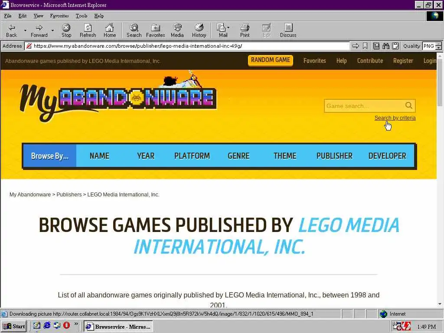Screen dimensions: 444x333
Task: Open the Search toolbar button
Action: [x=134, y=31]
